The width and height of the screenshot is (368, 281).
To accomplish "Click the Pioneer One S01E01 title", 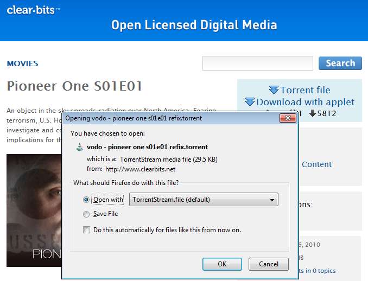I will pos(74,86).
